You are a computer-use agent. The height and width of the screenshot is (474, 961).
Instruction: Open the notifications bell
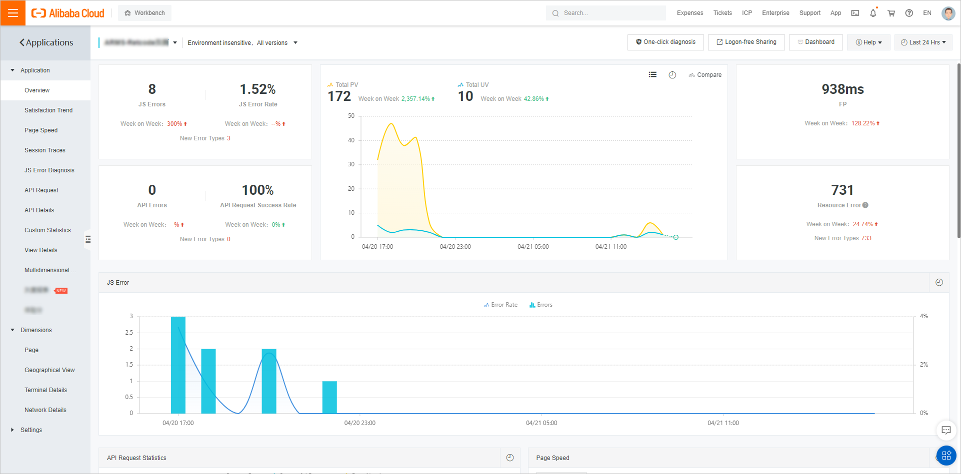873,13
